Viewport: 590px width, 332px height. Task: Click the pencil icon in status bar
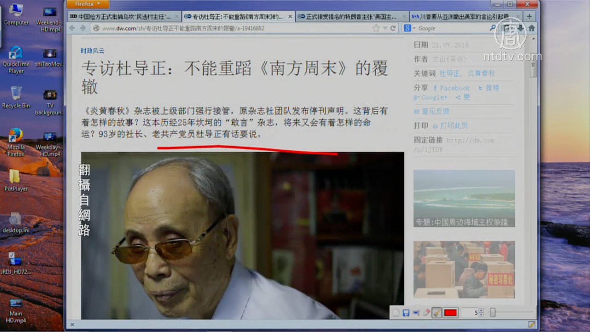pos(531,325)
